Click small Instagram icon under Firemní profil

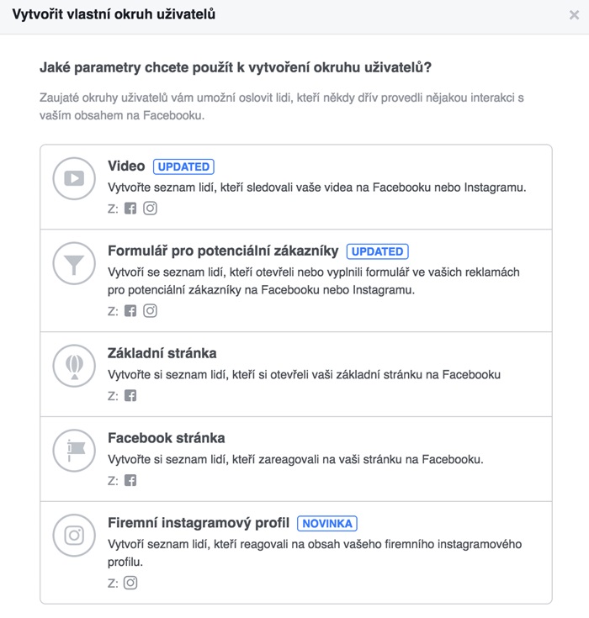(130, 583)
